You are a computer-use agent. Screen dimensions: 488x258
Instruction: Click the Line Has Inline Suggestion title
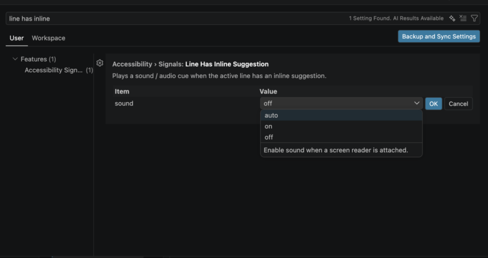(227, 64)
